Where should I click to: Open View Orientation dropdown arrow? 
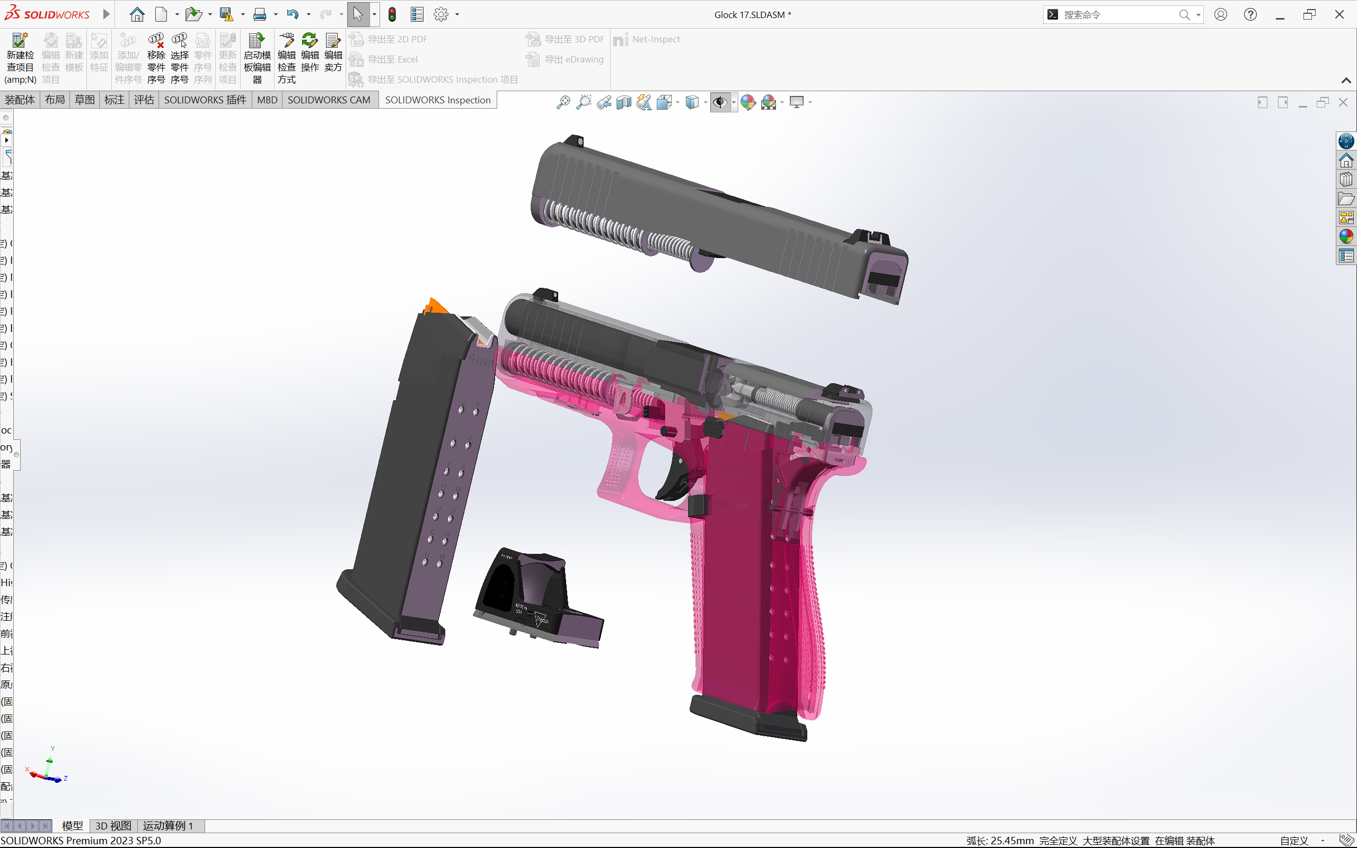[x=677, y=102]
